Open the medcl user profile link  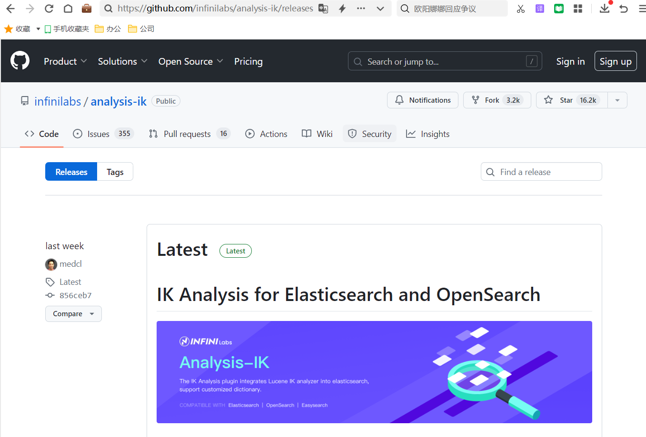[x=70, y=264]
